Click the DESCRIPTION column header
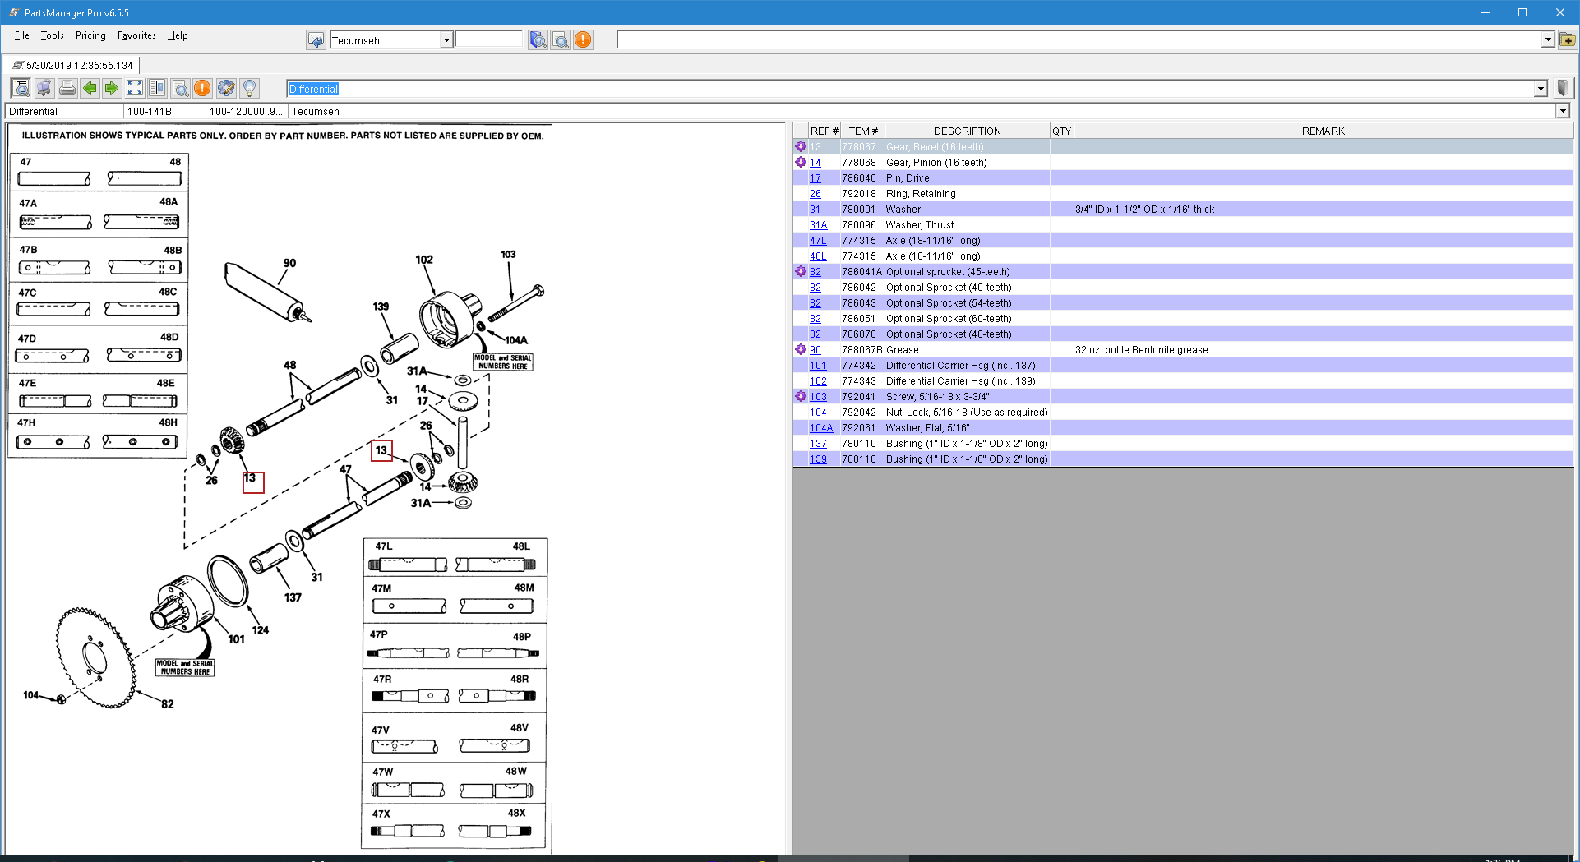Screen dimensions: 1580x862 [967, 131]
